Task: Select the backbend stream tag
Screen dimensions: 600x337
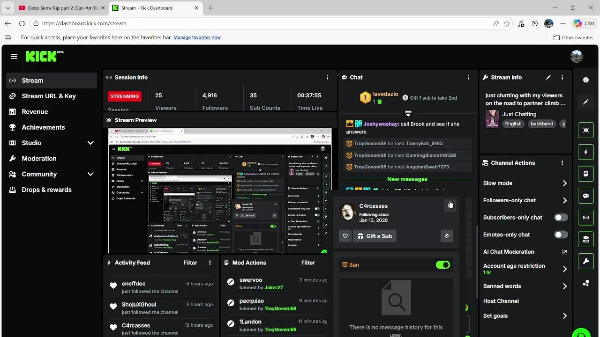Action: click(x=542, y=124)
